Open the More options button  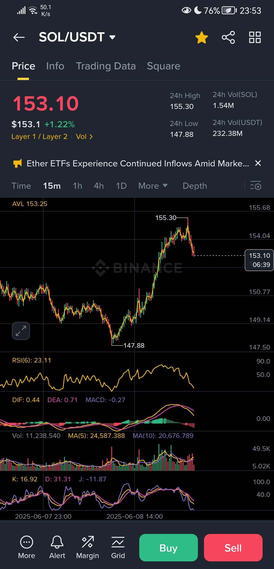(x=27, y=547)
